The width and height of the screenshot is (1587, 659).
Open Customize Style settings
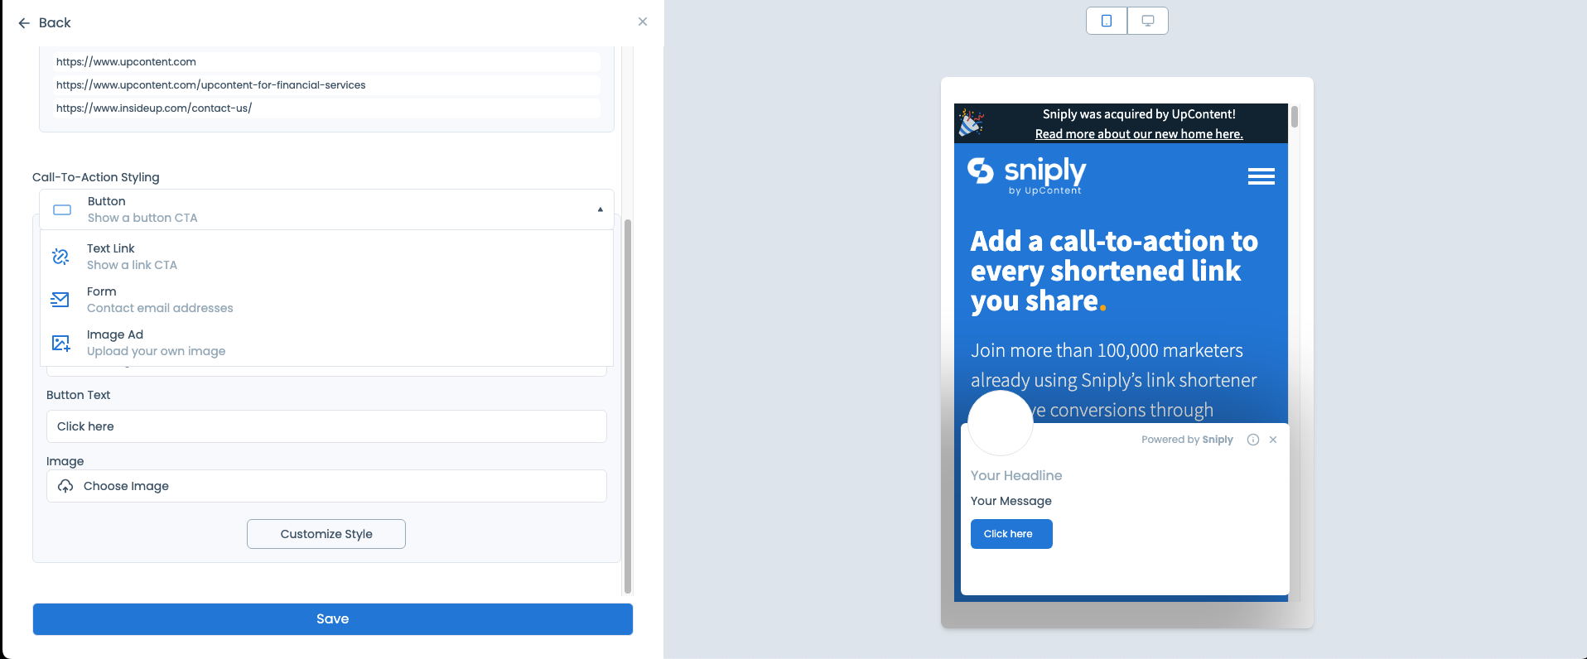coord(326,534)
